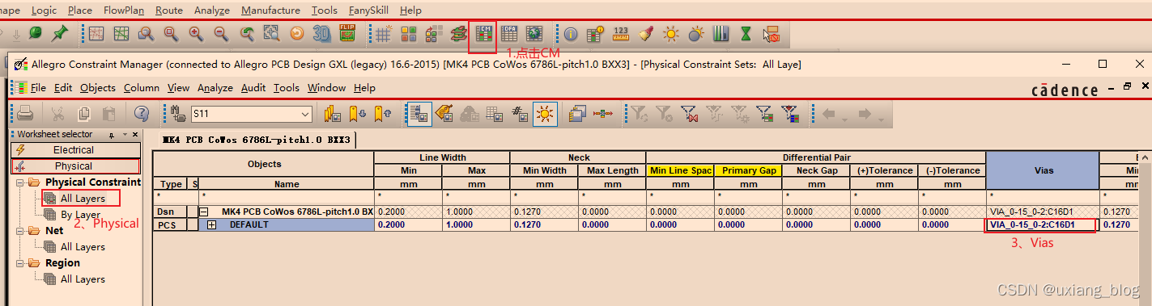
Task: Click the green hourglass icon
Action: pos(746,34)
